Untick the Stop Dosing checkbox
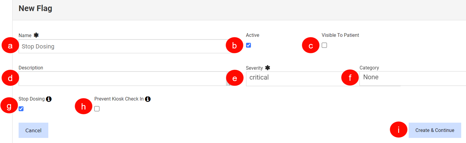 (x=21, y=109)
